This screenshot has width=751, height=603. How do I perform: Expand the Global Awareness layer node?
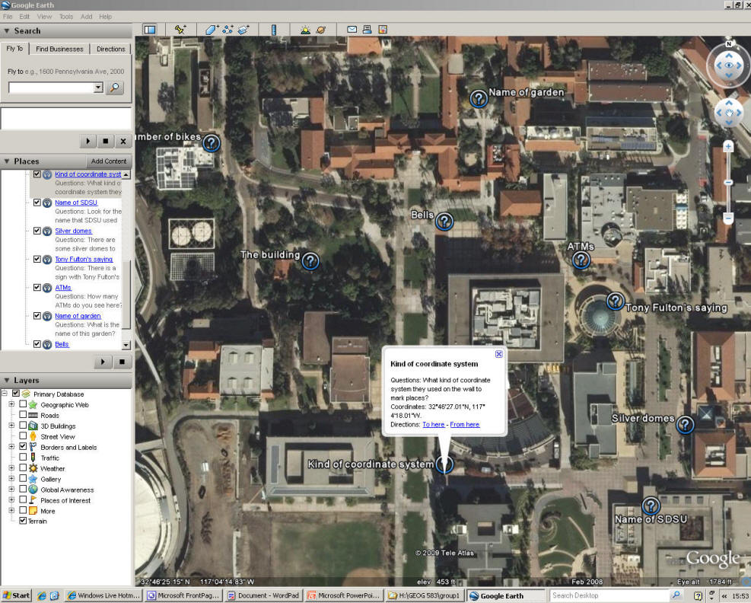11,489
